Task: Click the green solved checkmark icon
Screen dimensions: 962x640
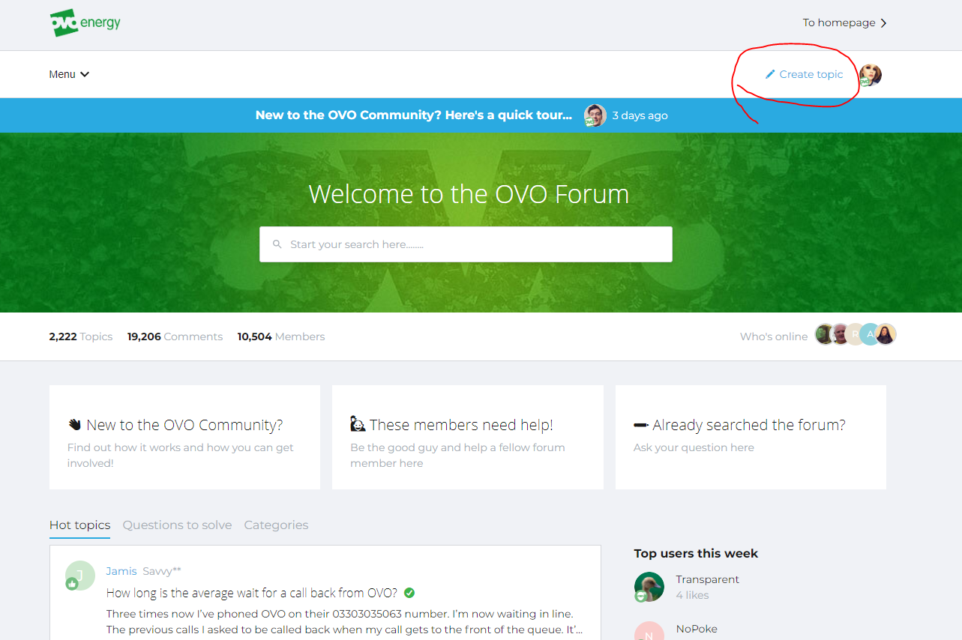Action: pyautogui.click(x=409, y=593)
